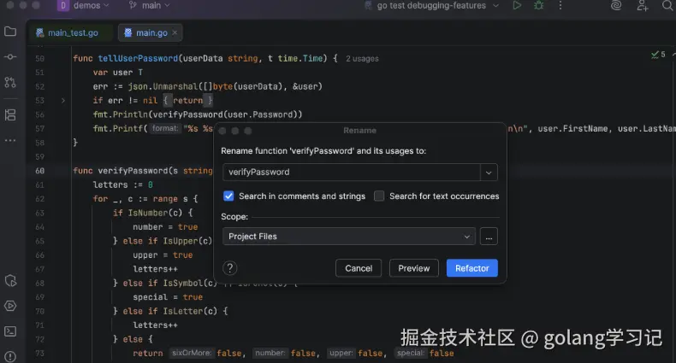Open the main branch dropdown
The width and height of the screenshot is (676, 363).
[x=150, y=6]
